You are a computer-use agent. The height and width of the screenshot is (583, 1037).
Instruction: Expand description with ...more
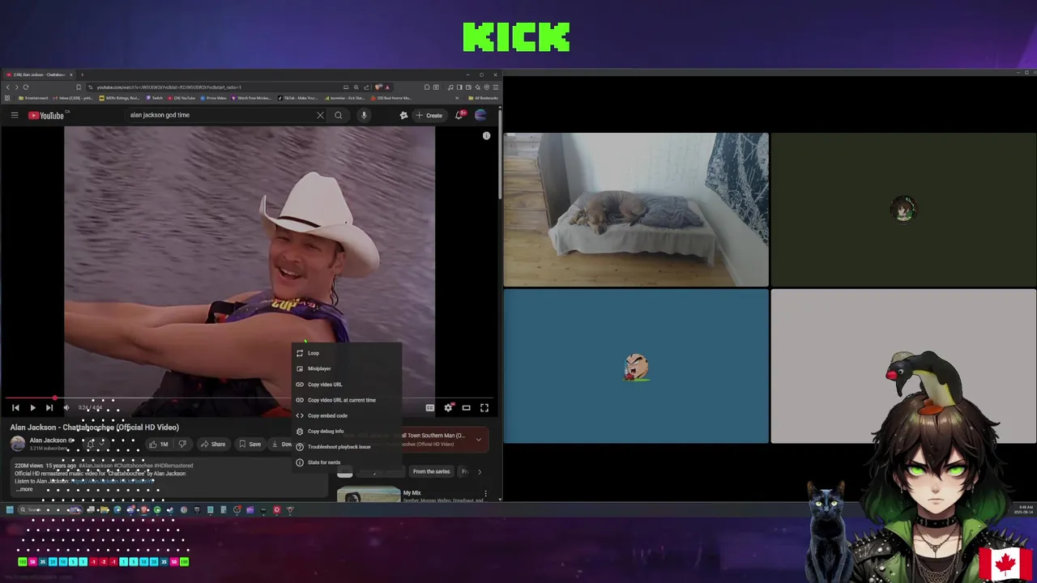click(24, 489)
